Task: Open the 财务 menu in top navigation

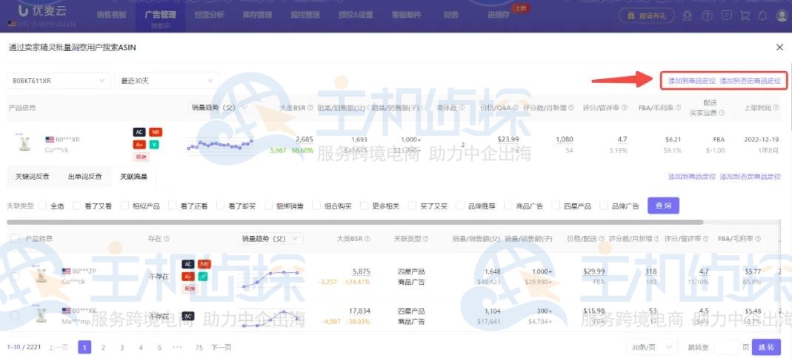Action: click(x=451, y=15)
